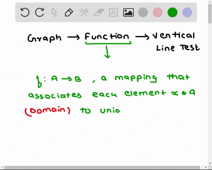
Task: Activate the text box tool
Action: click(114, 12)
